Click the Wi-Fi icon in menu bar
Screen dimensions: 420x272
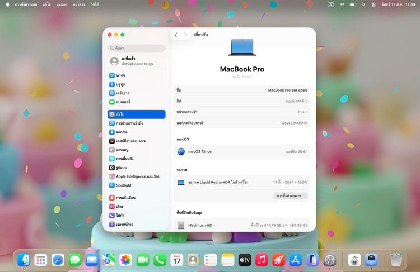(x=342, y=4)
